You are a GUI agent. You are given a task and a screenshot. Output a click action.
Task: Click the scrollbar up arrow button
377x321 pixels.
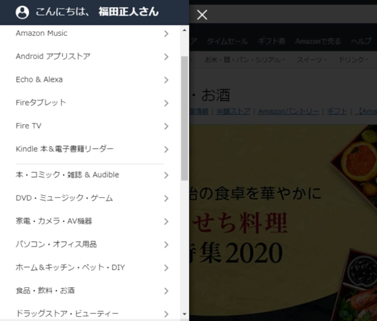coord(184,30)
